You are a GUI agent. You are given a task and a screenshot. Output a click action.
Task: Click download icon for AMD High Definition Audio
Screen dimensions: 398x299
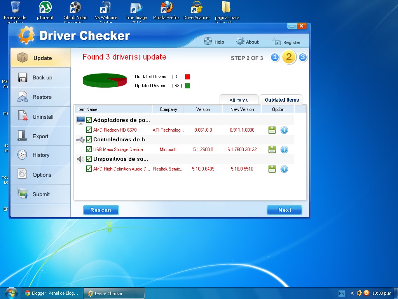click(272, 169)
